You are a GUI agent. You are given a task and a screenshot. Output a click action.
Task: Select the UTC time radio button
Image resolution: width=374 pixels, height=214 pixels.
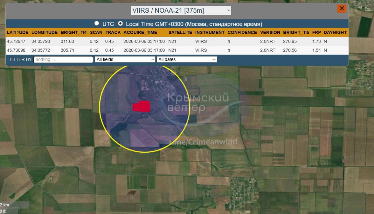tap(97, 23)
